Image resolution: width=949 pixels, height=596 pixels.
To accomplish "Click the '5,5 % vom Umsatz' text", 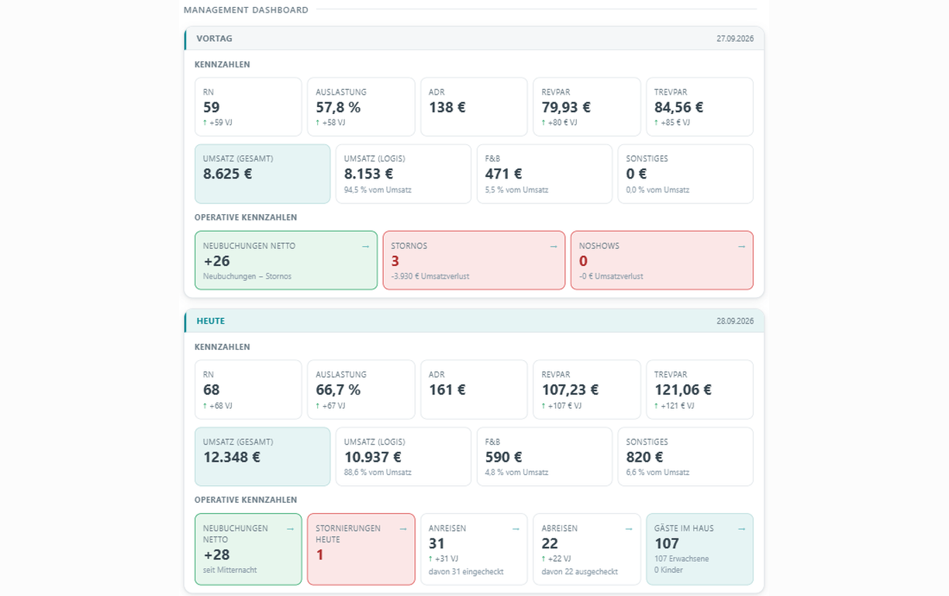I will coord(516,189).
